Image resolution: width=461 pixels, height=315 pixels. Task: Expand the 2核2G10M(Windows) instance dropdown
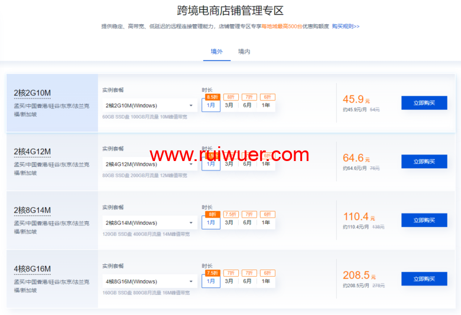(x=150, y=106)
